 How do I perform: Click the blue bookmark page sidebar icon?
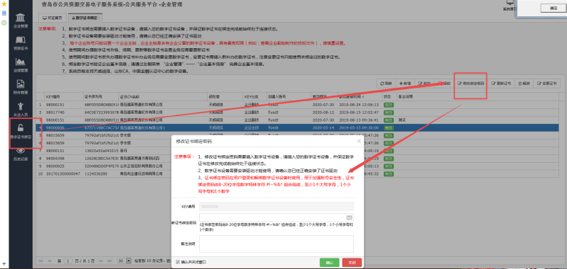(x=4, y=13)
